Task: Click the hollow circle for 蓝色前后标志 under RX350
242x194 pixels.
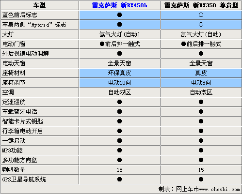Action: [x=201, y=15]
